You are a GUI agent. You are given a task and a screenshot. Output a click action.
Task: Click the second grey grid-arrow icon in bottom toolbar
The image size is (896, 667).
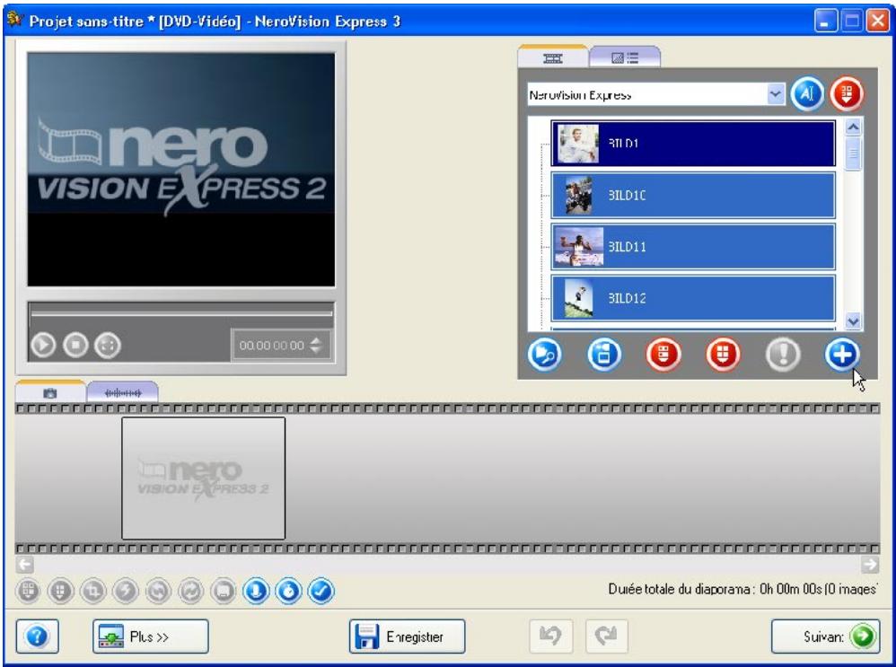click(x=60, y=591)
